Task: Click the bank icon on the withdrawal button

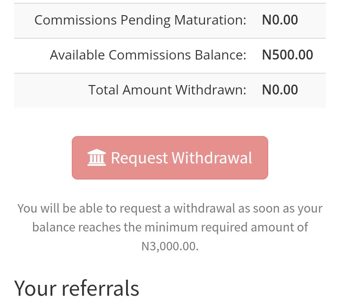Action: [x=97, y=158]
